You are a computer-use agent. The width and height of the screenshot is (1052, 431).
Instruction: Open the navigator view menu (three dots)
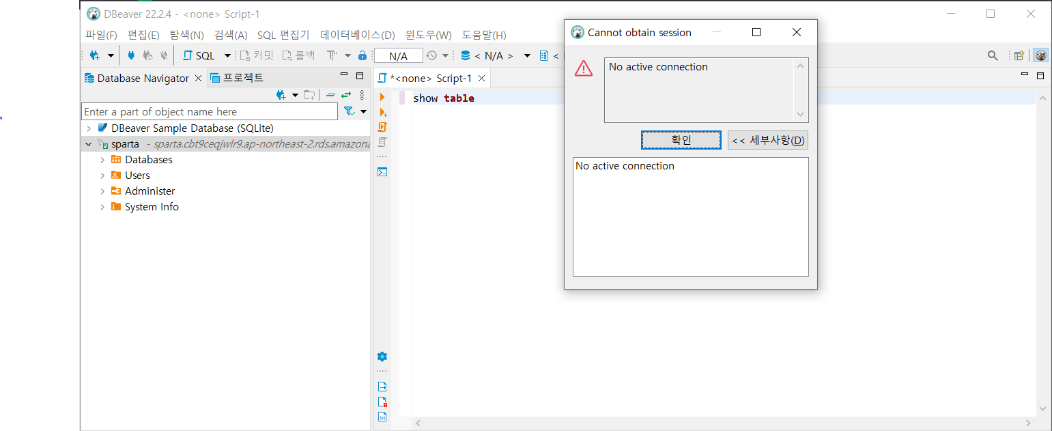pos(362,95)
